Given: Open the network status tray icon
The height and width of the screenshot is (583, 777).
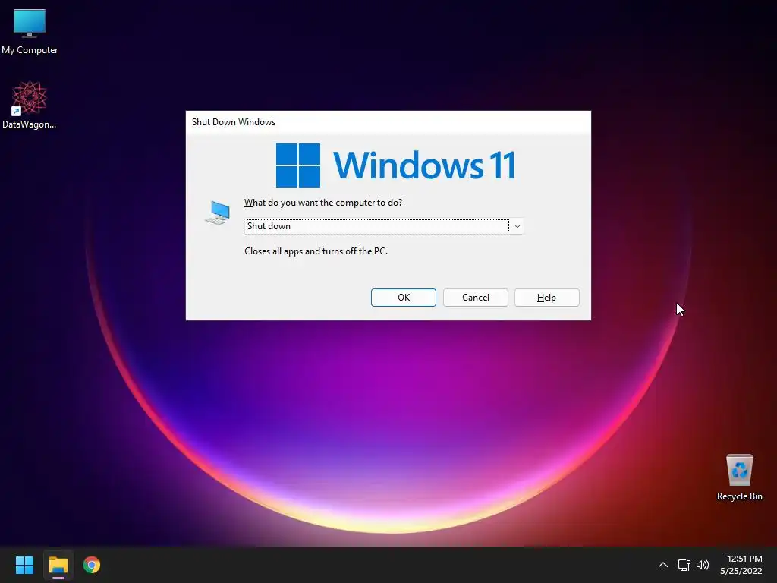Looking at the screenshot, I should click(x=684, y=565).
